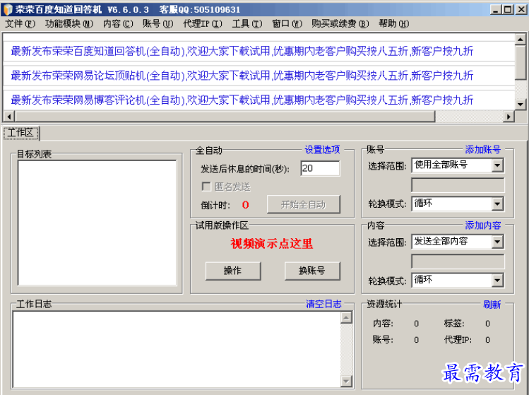Open the 代理IP(I) menu

pyautogui.click(x=203, y=23)
